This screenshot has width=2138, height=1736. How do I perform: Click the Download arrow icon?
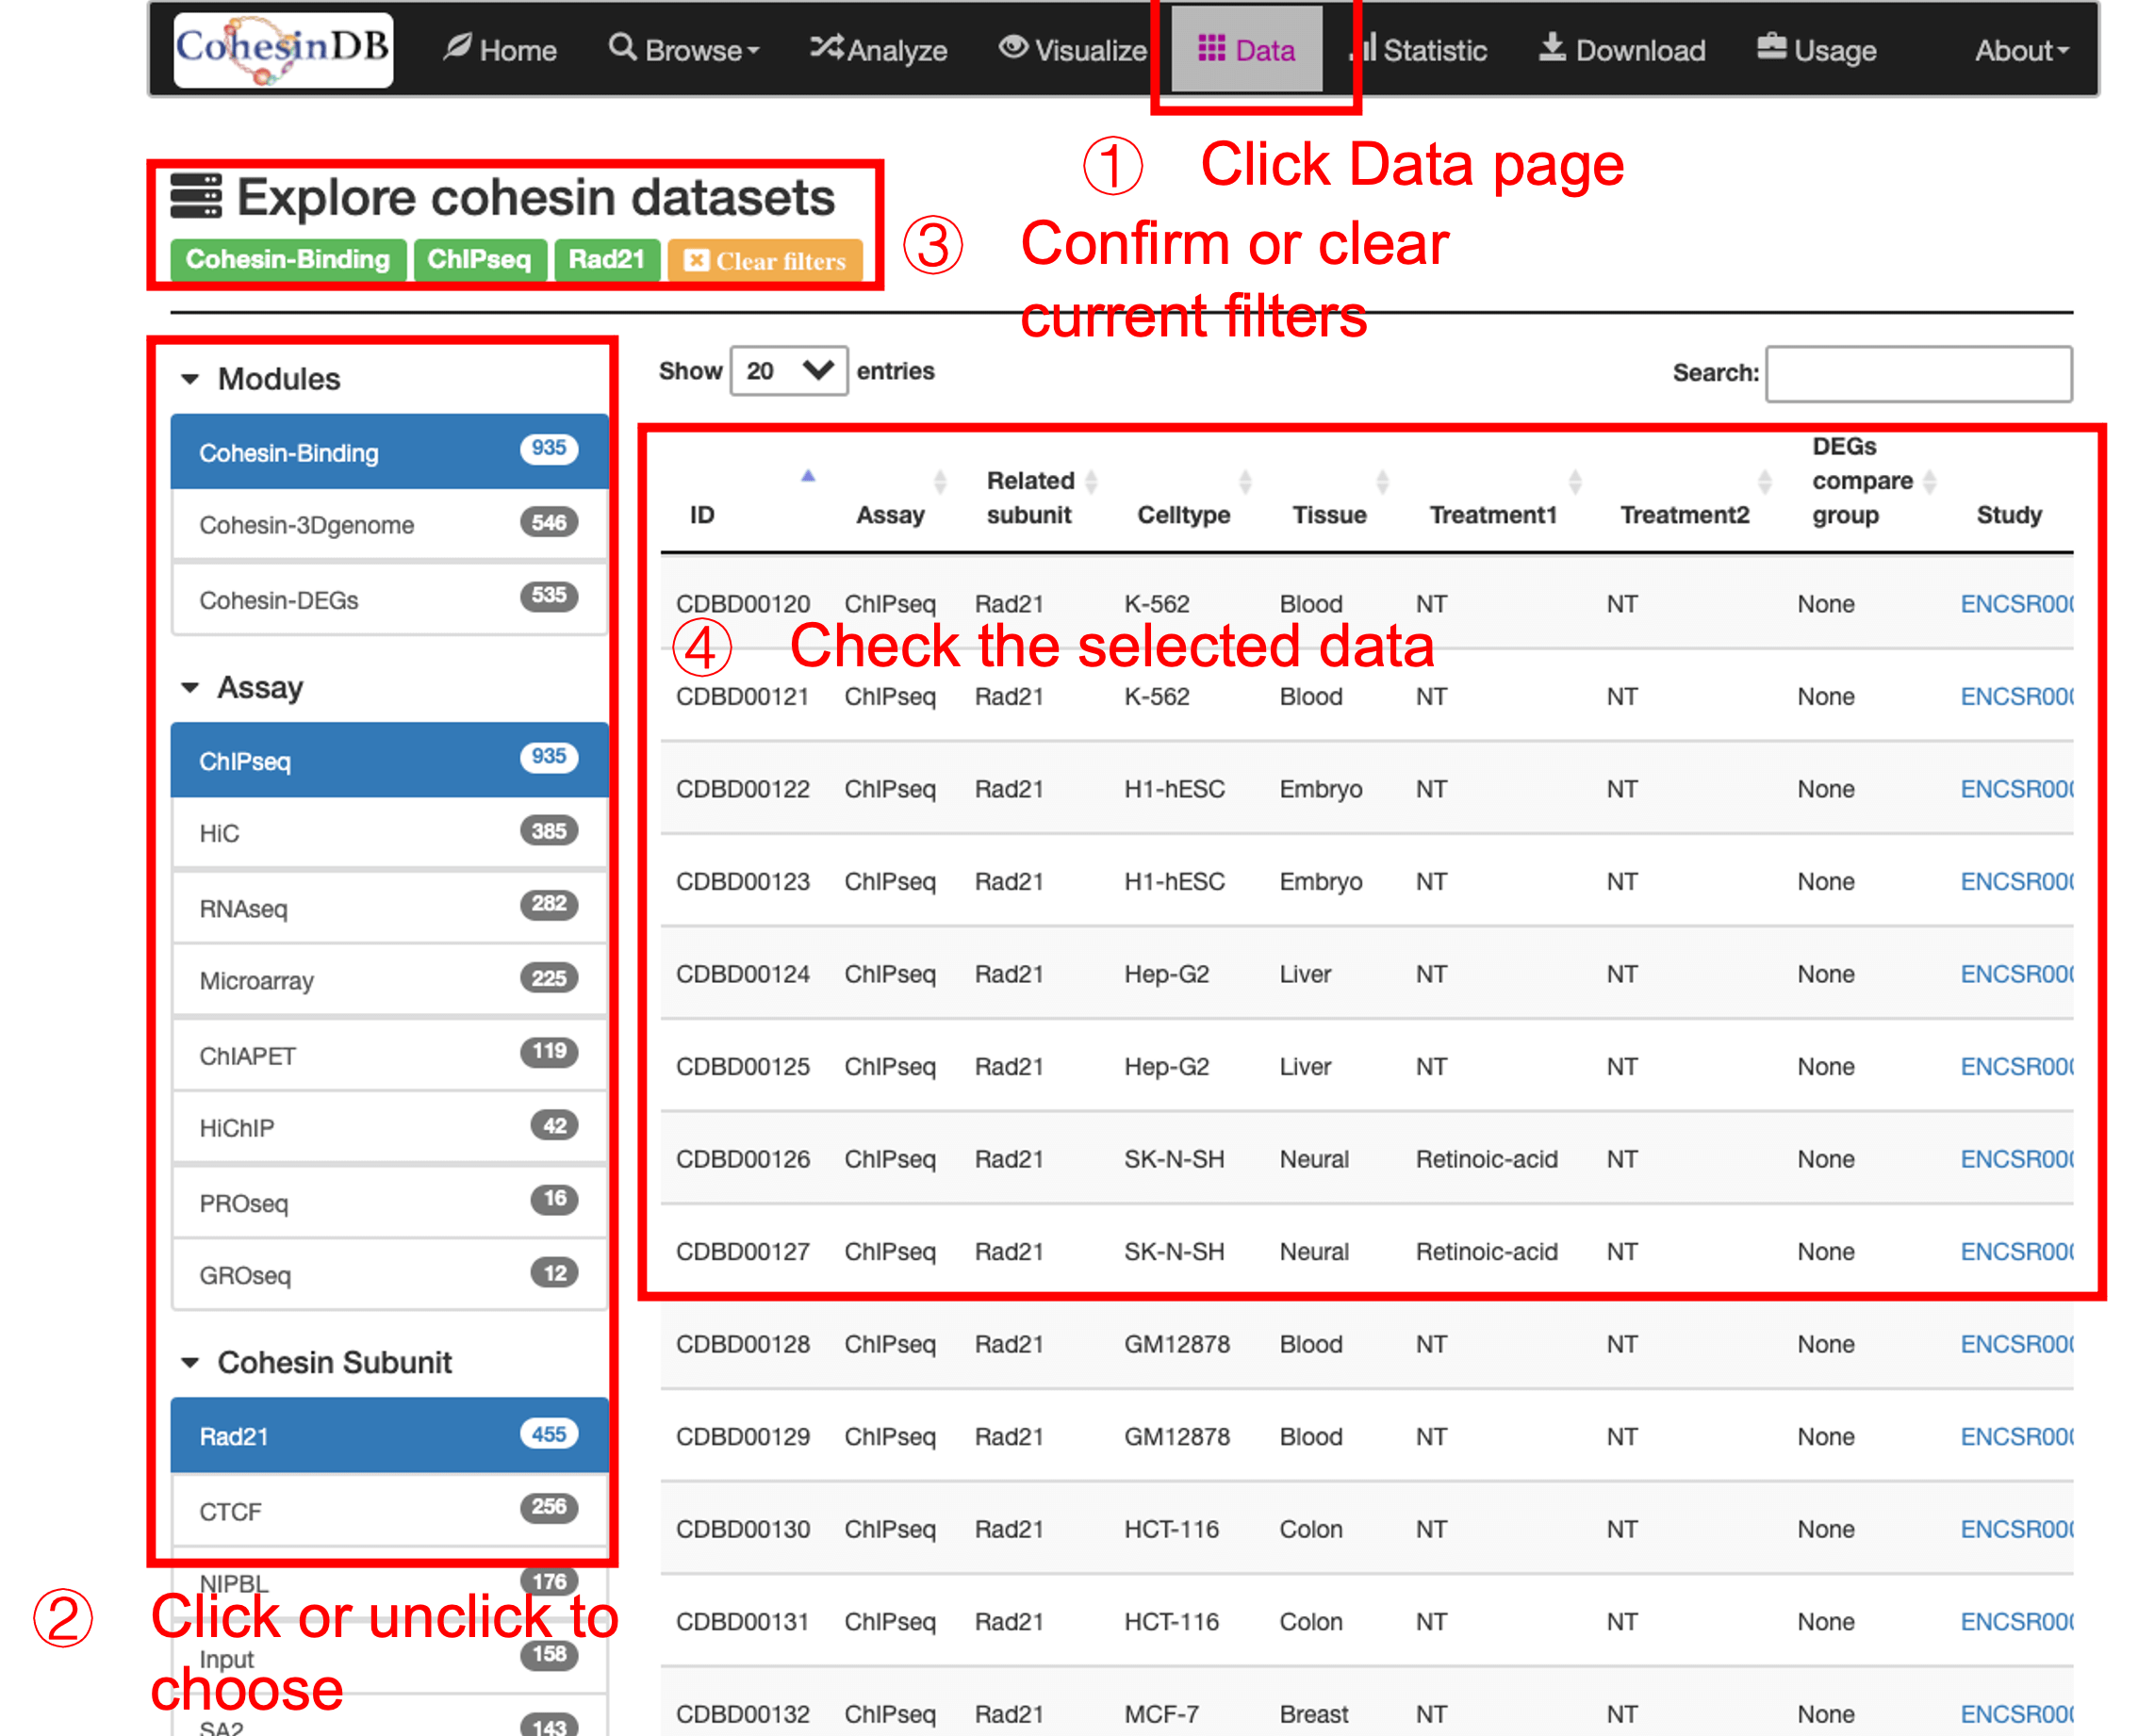(1551, 47)
